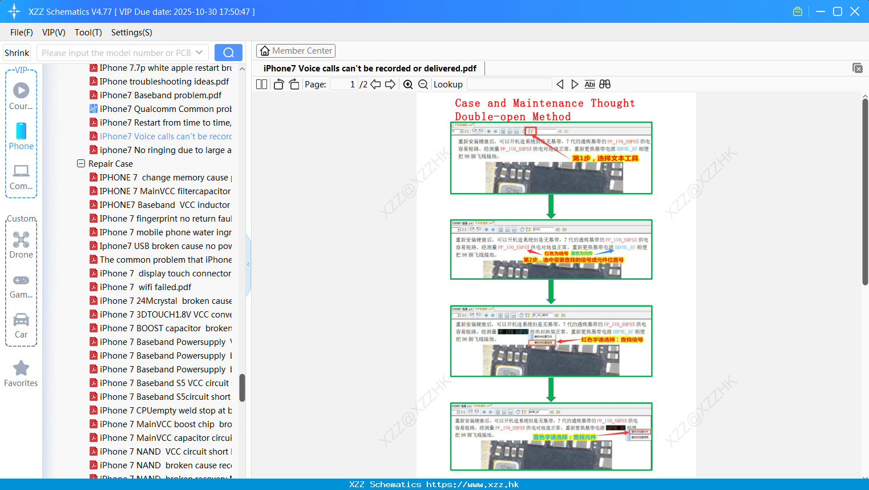Click the file list vertical scrollbar thumb
Viewport: 869px width, 490px height.
(242, 388)
